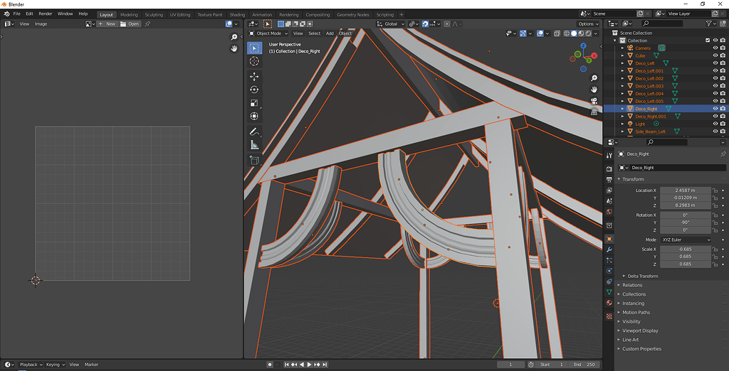Viewport: 729px width, 371px height.
Task: Open the File menu
Action: 17,14
